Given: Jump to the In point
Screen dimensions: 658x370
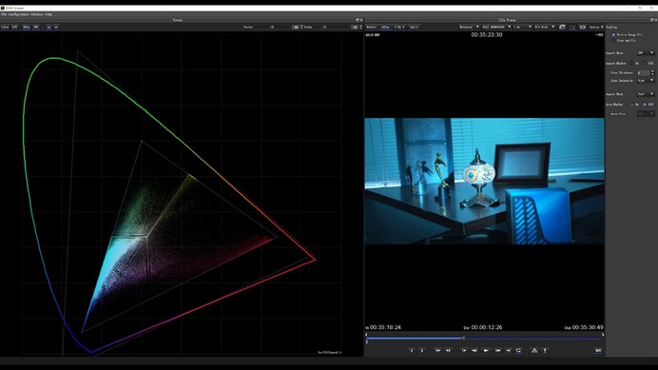Looking at the screenshot, I should (x=437, y=350).
